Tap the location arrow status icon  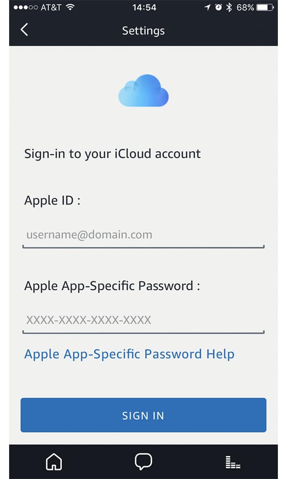(x=208, y=8)
